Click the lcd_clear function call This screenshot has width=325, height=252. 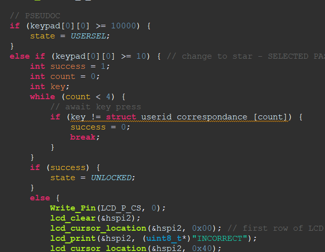(x=72, y=218)
